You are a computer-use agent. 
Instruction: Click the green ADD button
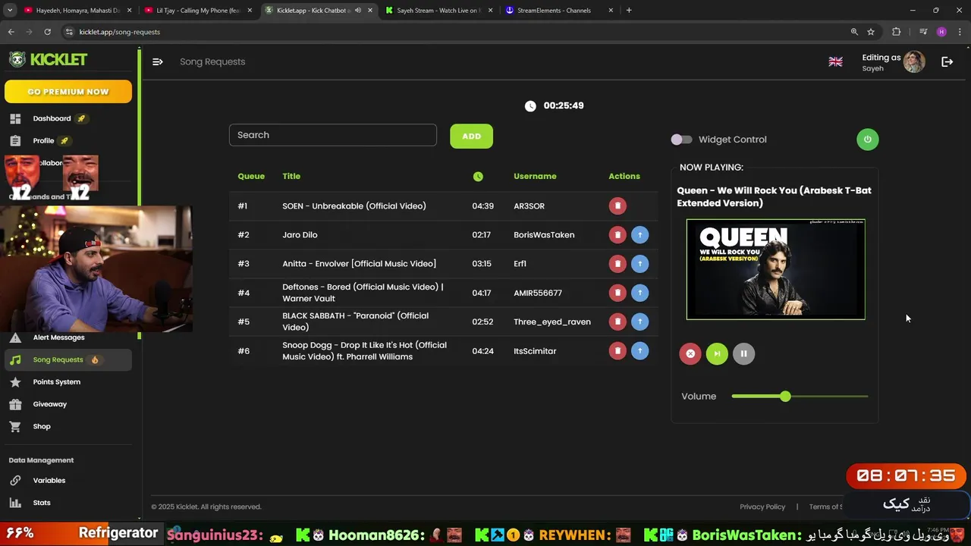[x=471, y=136]
